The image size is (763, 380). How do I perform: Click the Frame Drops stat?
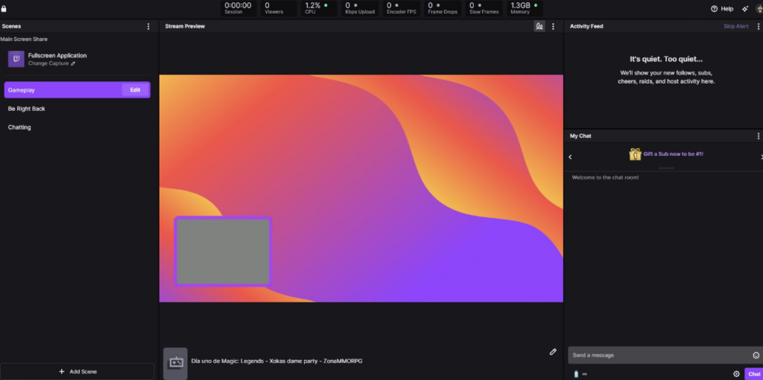(x=443, y=8)
